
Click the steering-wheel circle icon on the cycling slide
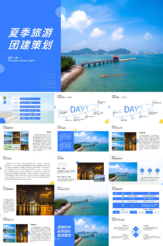150,170
